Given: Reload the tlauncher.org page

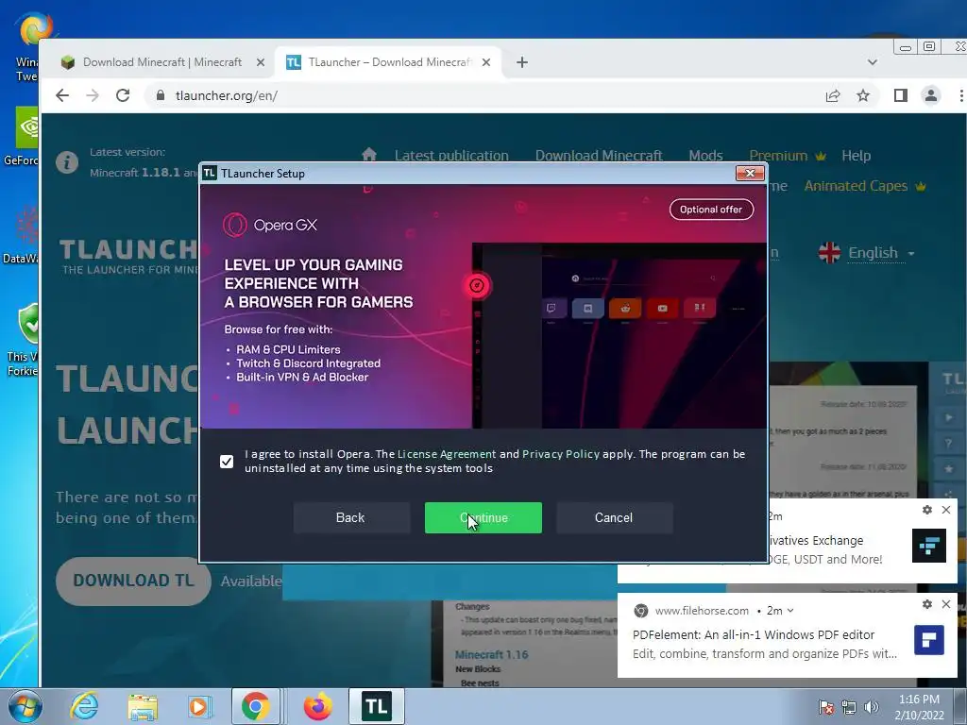Looking at the screenshot, I should point(123,95).
